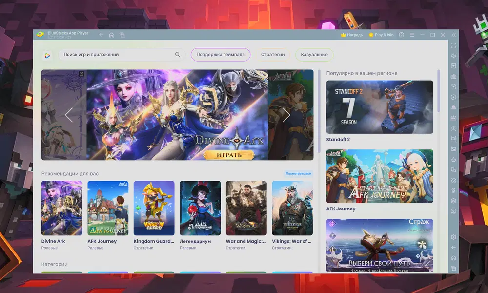
Task: Select the Поддержка геймпада filter chip
Action: (221, 55)
